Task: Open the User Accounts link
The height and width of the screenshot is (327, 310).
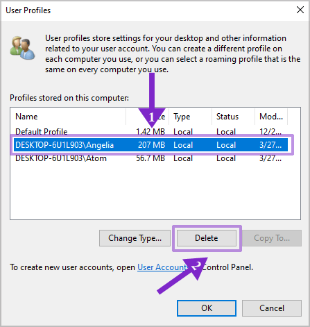Action: tap(162, 267)
